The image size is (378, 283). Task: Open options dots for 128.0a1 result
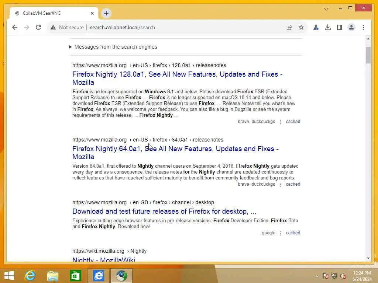281,122
